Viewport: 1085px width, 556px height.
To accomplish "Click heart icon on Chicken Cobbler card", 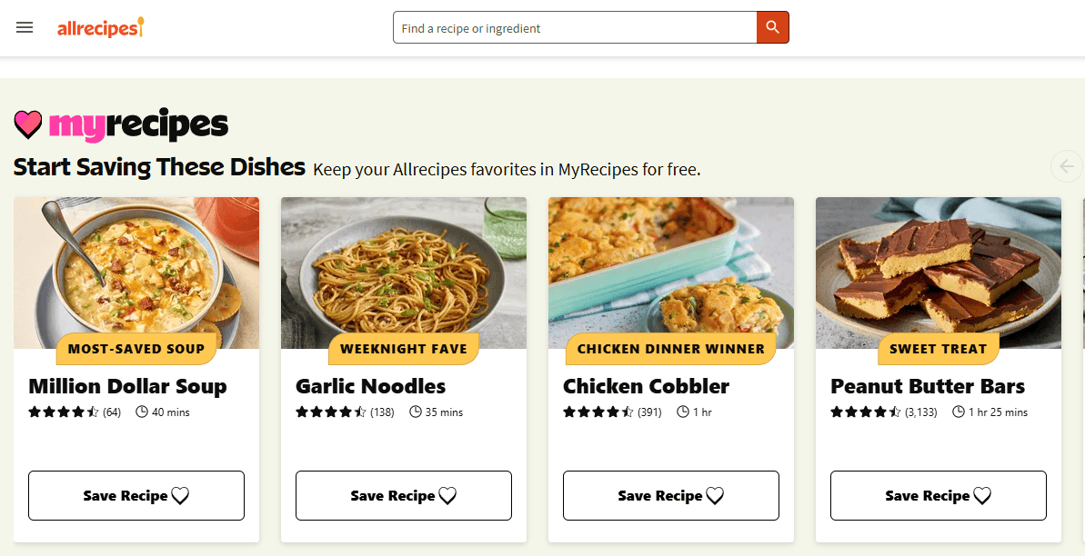I will click(x=715, y=496).
